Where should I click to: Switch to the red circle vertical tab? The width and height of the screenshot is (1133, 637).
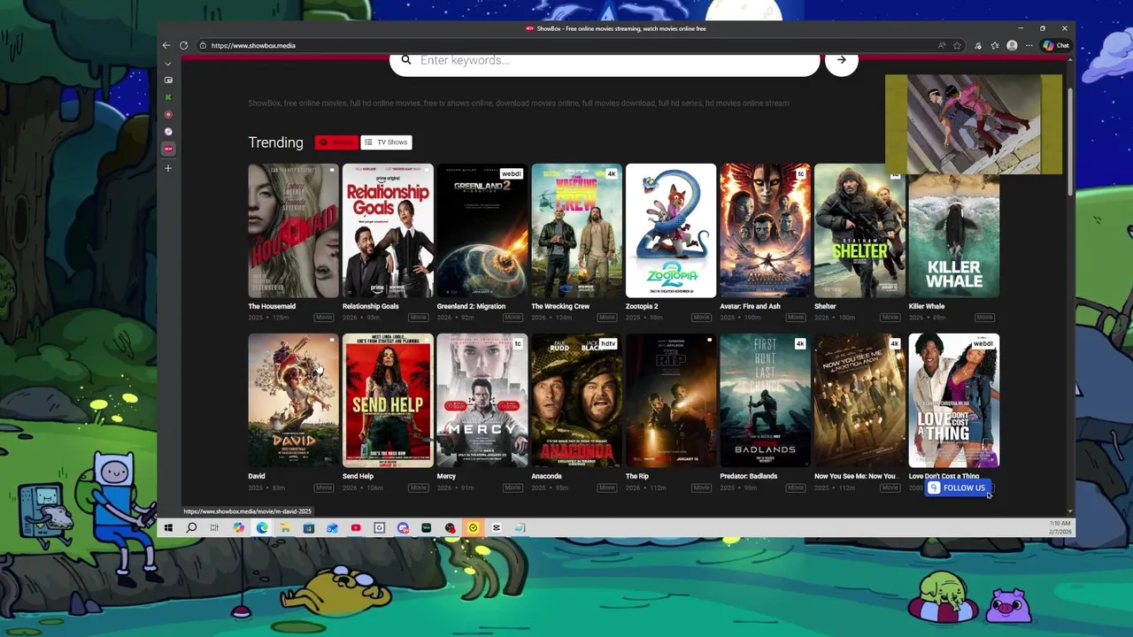(168, 114)
